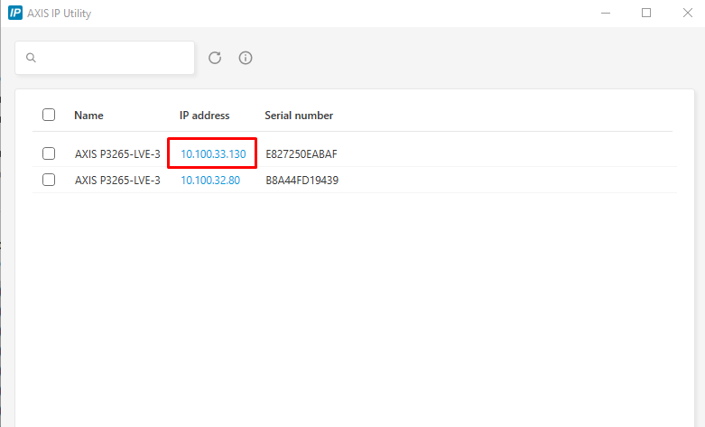Click the Serial number column header
This screenshot has width=705, height=427.
[299, 116]
